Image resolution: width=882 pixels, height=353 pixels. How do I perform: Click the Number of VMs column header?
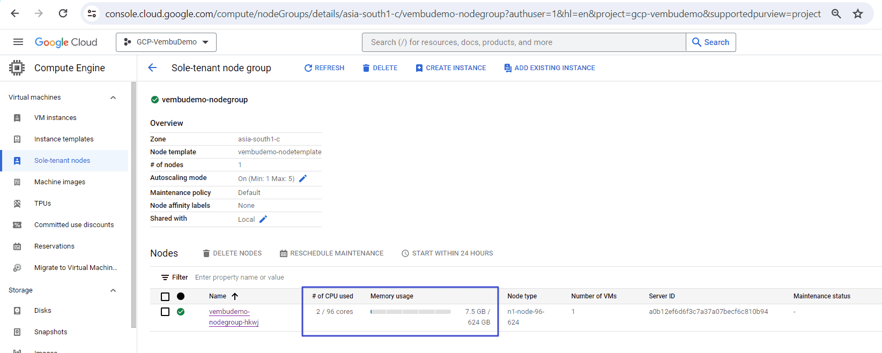(594, 296)
